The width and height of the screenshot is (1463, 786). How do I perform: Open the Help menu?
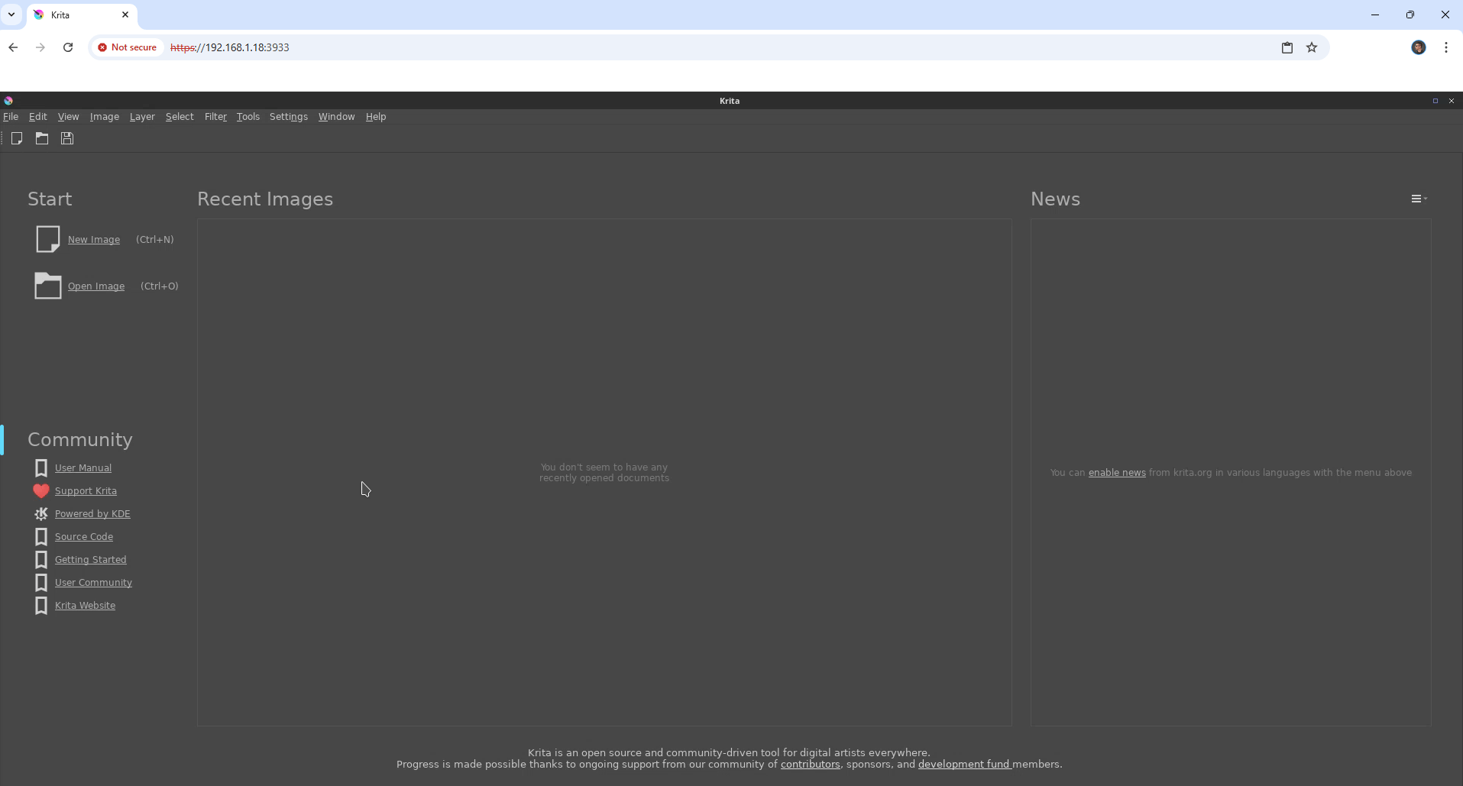(x=376, y=117)
